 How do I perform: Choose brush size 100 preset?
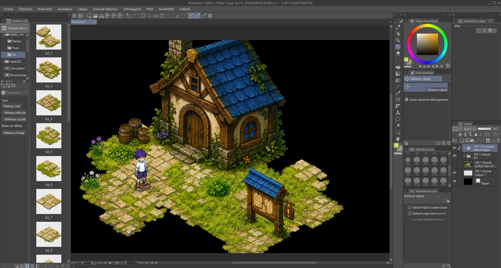(x=434, y=172)
